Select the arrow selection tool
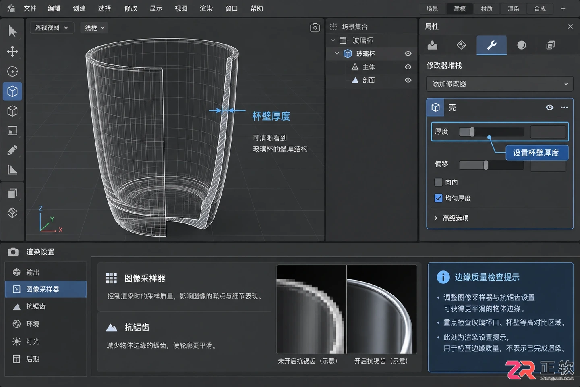The image size is (580, 387). pyautogui.click(x=12, y=31)
